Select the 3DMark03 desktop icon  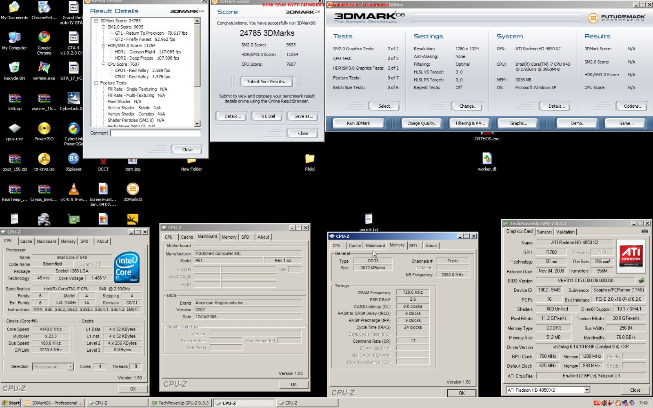(133, 192)
